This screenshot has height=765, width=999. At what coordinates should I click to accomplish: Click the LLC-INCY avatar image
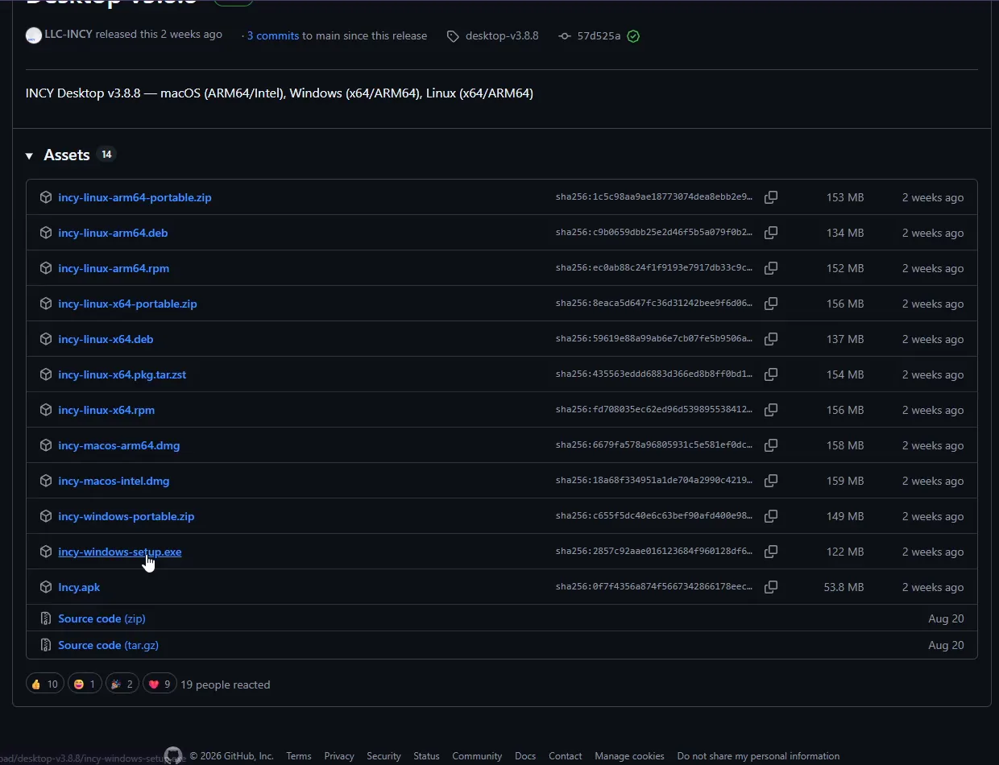tap(34, 35)
